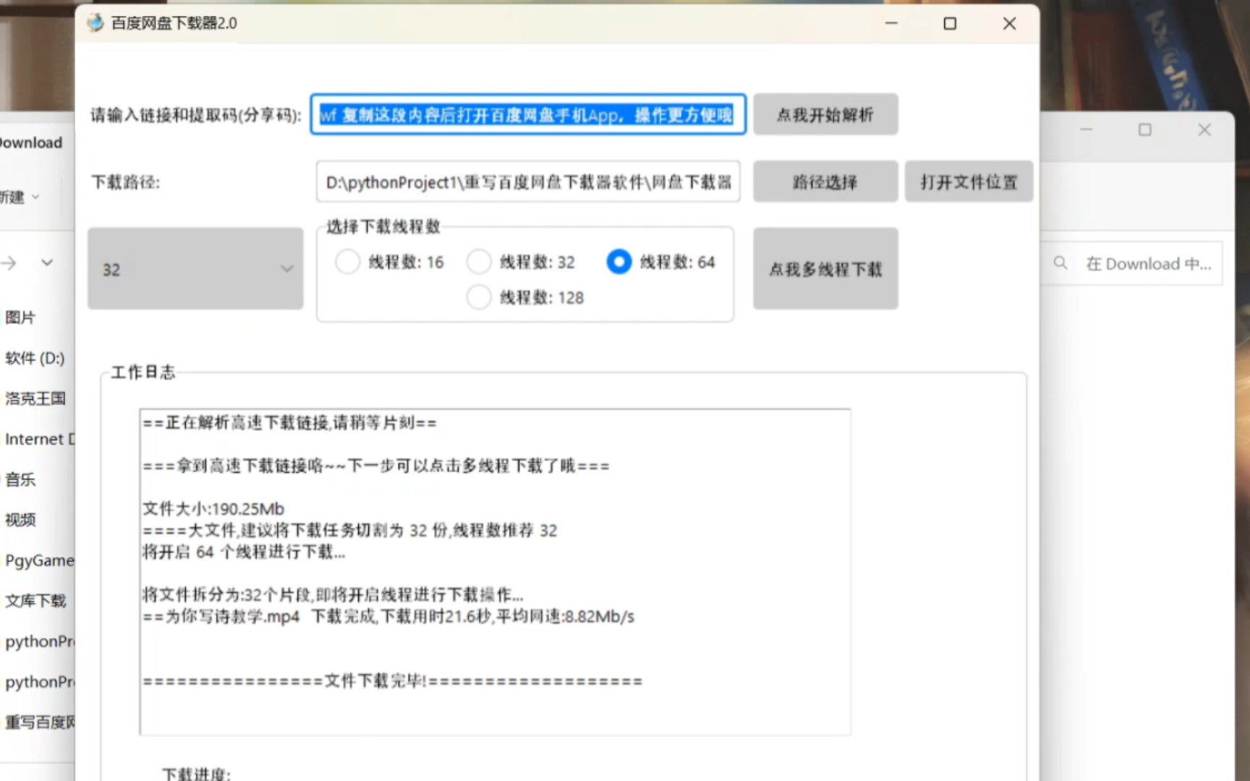Open Internet folder in sidebar
The image size is (1250, 781).
(39, 439)
